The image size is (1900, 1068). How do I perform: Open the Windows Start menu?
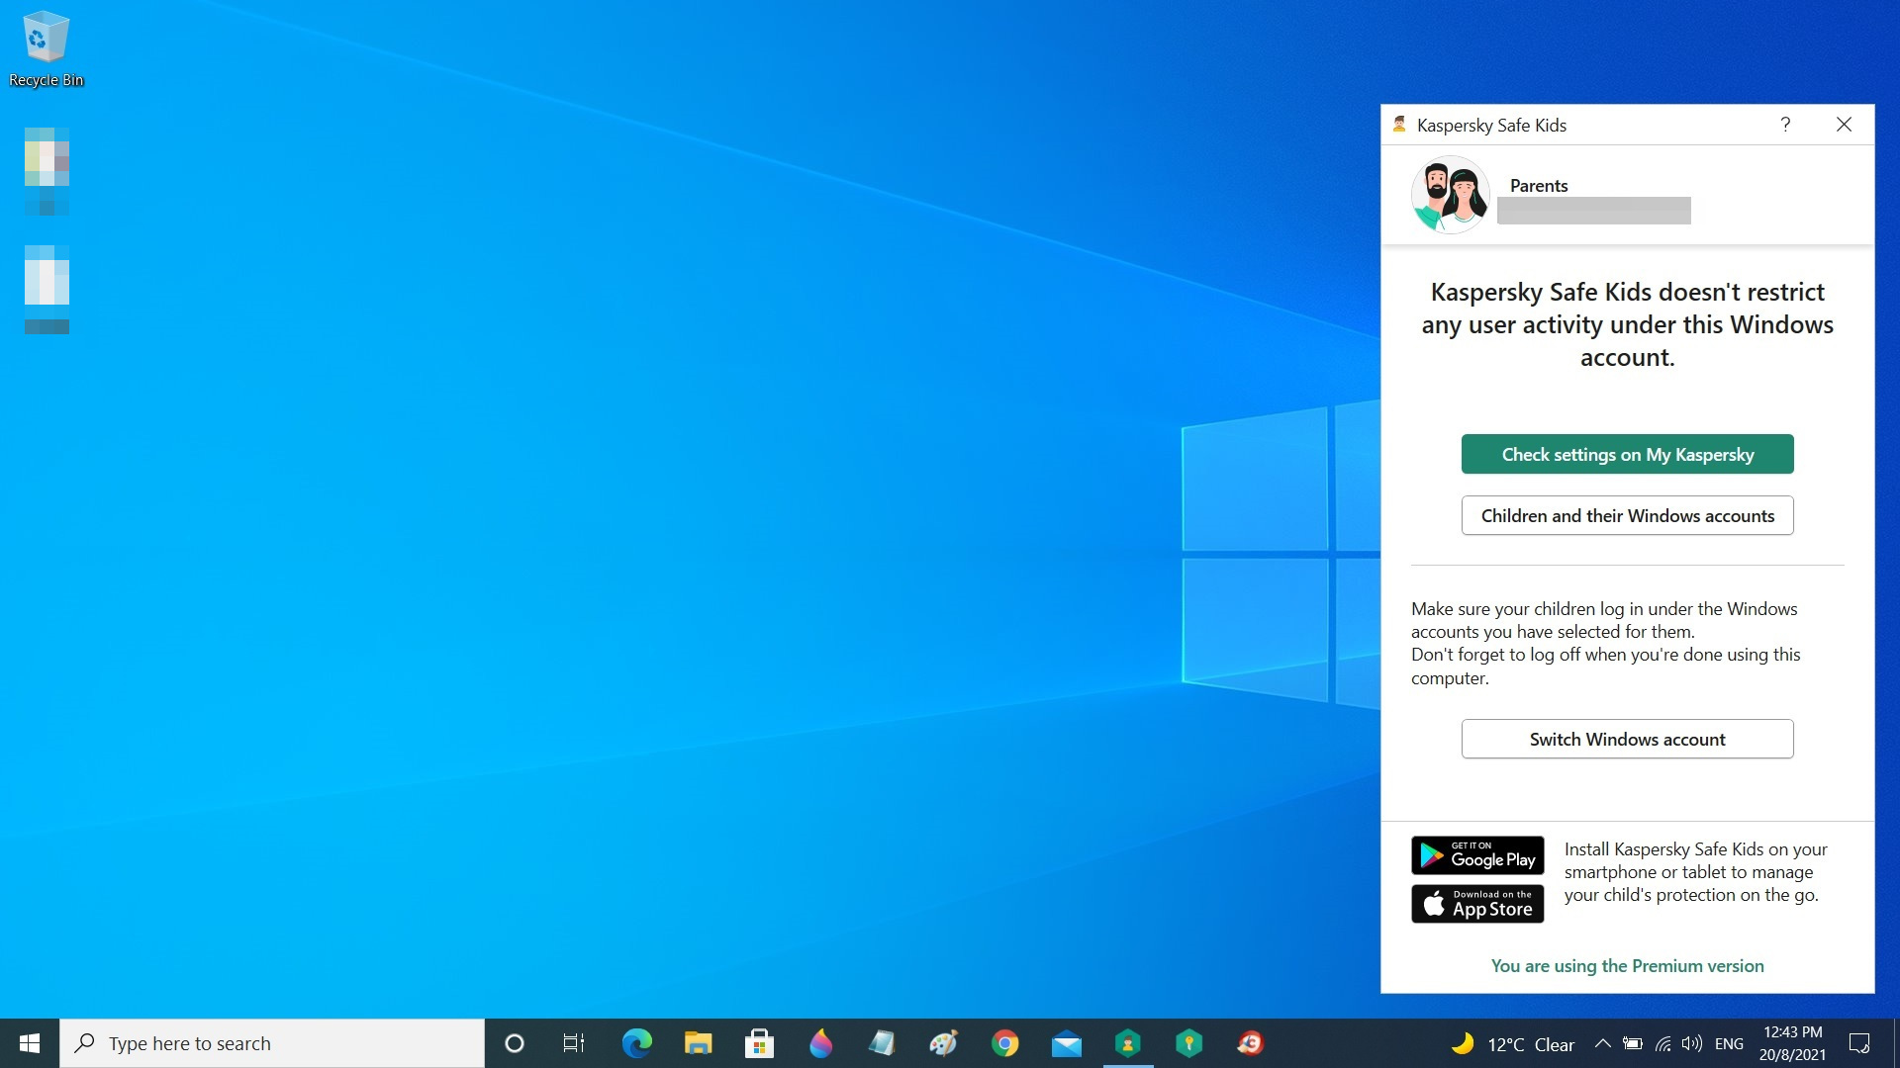30,1043
